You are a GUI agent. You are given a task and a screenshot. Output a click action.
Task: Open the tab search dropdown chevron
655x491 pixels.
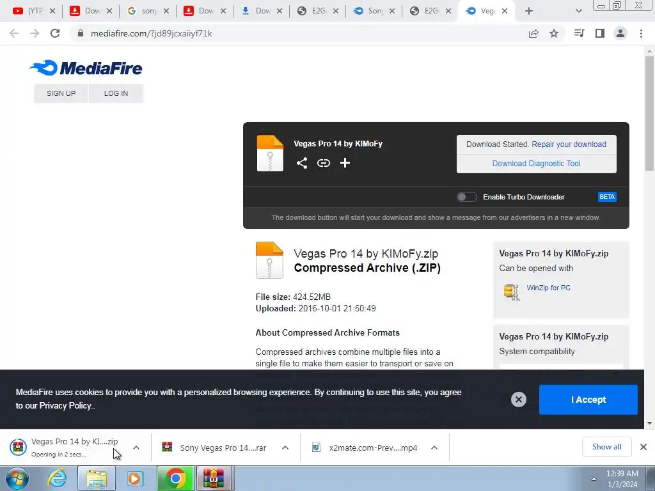(578, 11)
